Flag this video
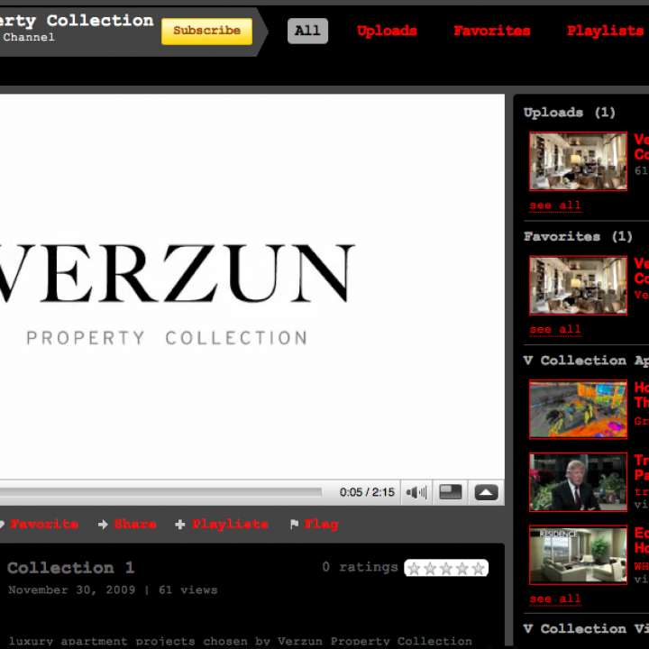Image resolution: width=649 pixels, height=649 pixels. pyautogui.click(x=321, y=525)
